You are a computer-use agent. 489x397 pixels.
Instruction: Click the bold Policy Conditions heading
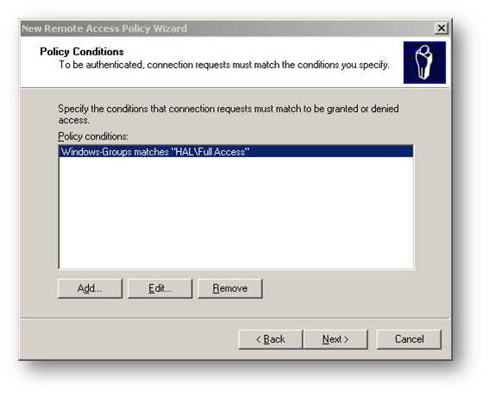[82, 52]
